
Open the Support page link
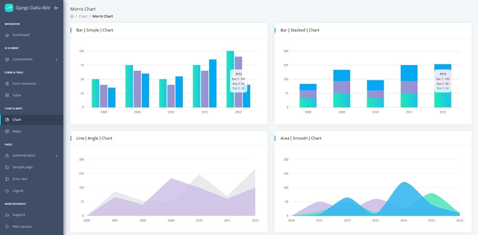click(19, 215)
